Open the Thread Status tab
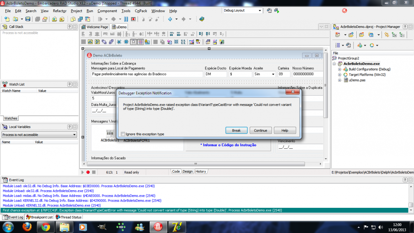Viewport: 414px width, 233px height. 69,217
